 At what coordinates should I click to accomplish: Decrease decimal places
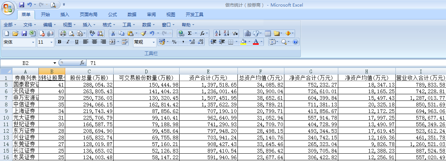200,42
